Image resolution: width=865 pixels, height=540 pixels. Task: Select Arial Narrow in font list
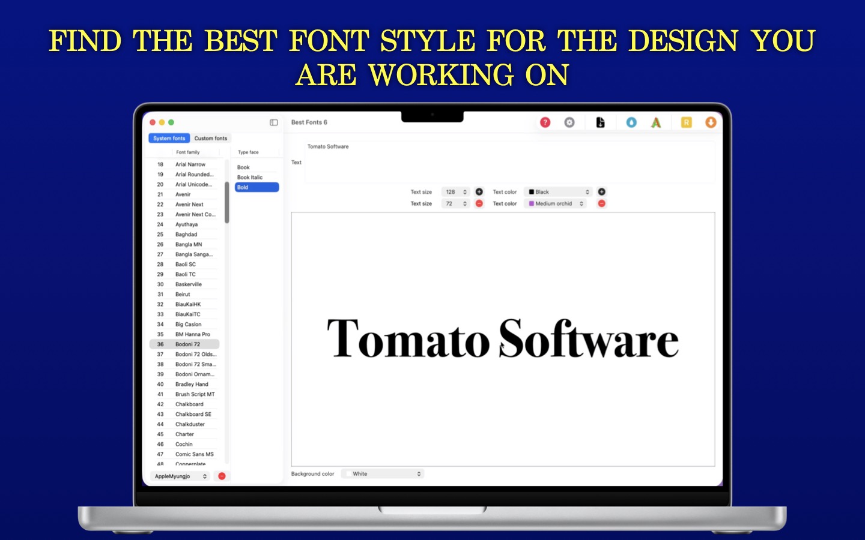(x=184, y=164)
